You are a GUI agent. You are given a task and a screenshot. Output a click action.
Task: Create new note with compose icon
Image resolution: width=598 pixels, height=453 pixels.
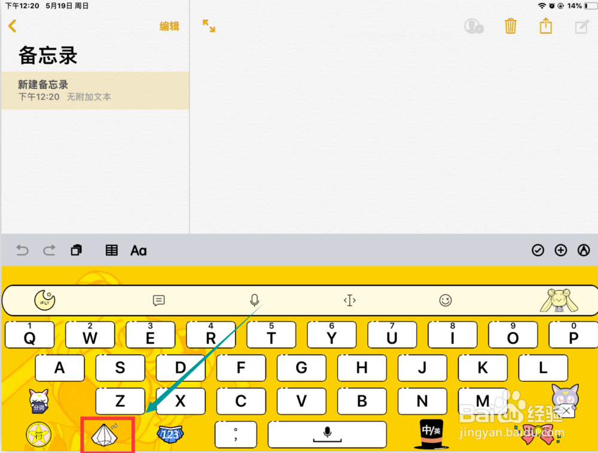coord(582,27)
